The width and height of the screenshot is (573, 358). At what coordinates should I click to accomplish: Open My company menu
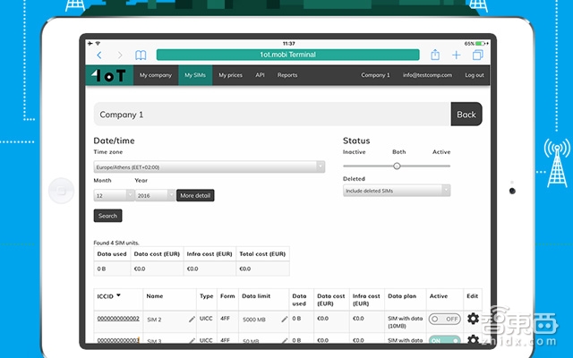[x=156, y=75]
